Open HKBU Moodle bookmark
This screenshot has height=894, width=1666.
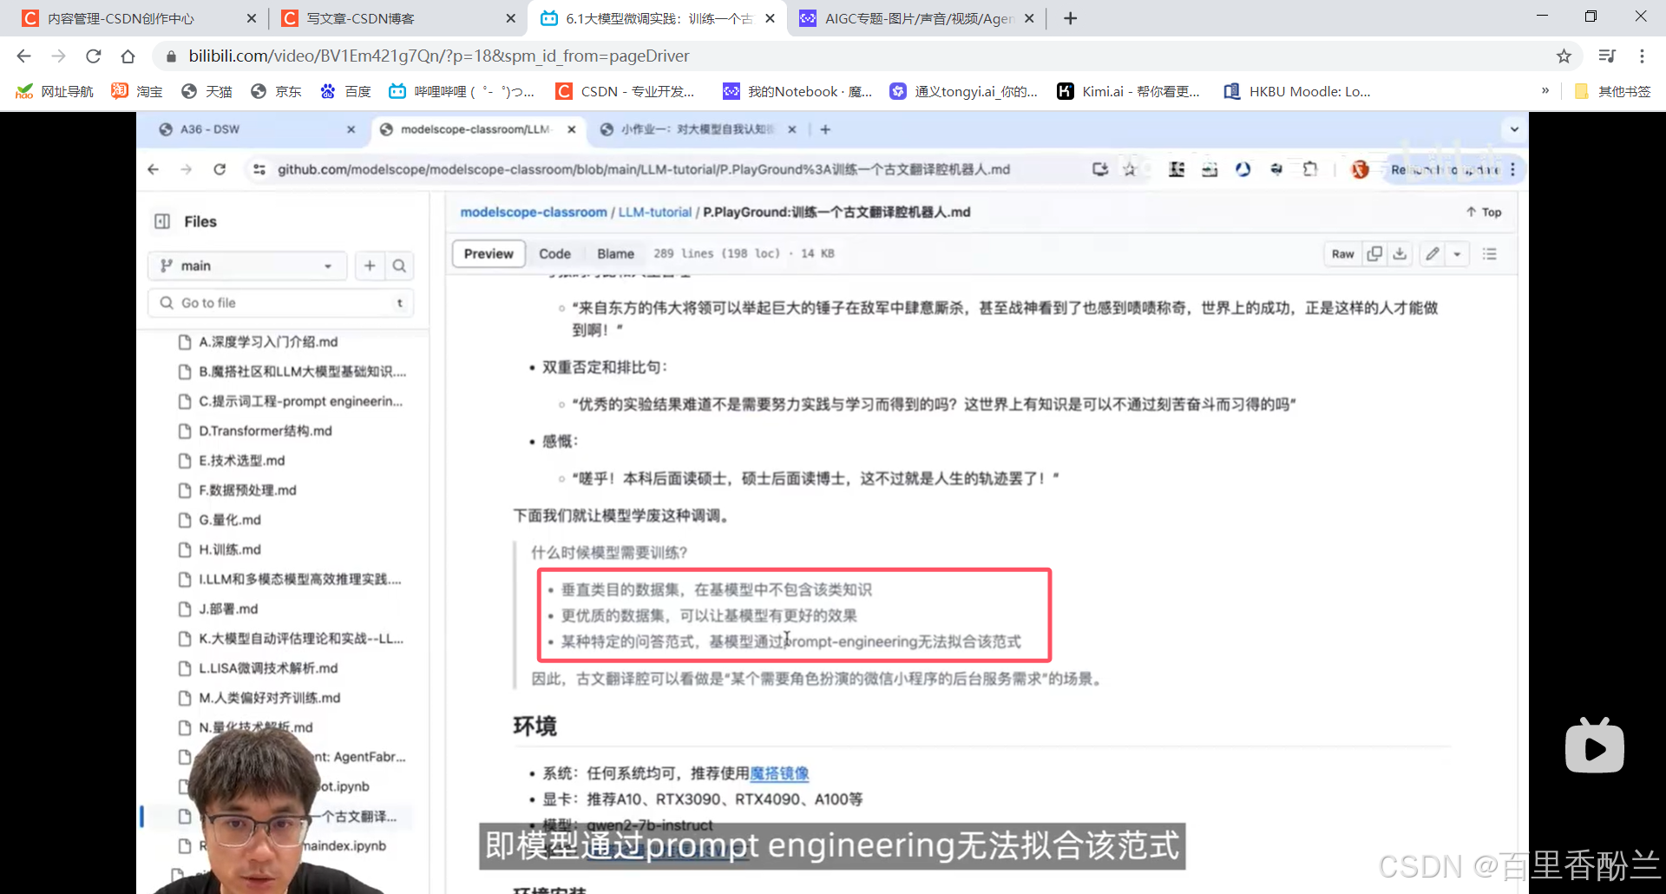[x=1297, y=91]
